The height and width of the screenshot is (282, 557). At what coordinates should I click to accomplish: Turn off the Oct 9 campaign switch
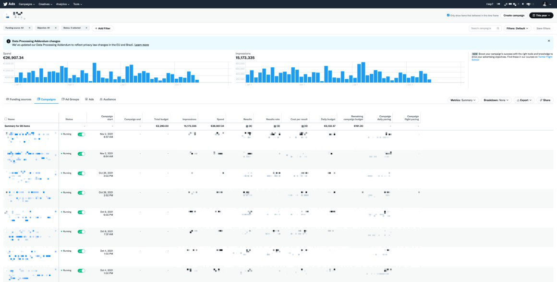(81, 212)
